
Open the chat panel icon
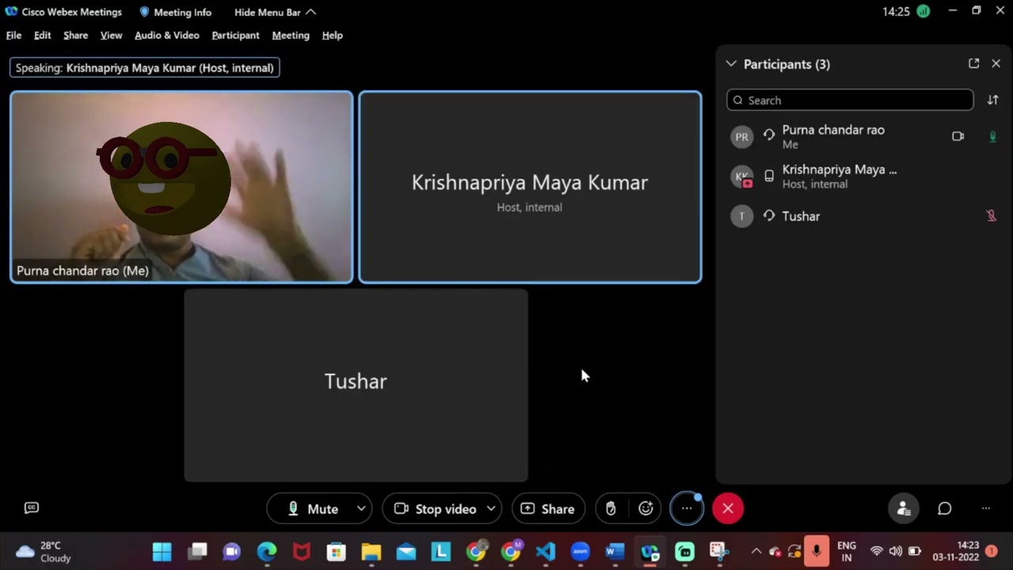(x=945, y=509)
